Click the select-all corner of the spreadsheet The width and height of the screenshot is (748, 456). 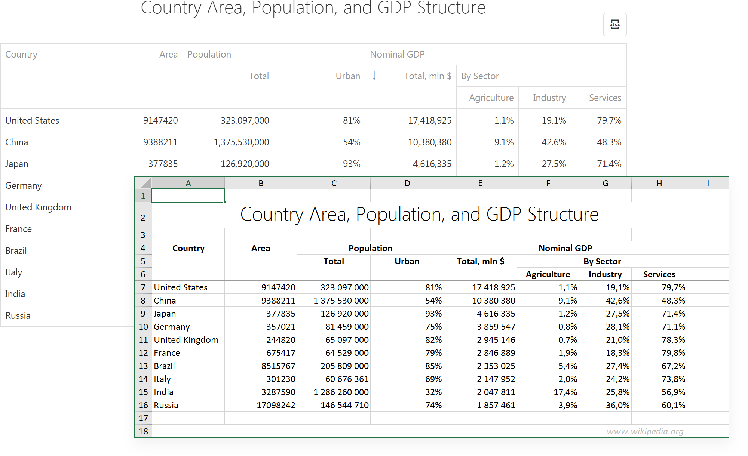[143, 183]
